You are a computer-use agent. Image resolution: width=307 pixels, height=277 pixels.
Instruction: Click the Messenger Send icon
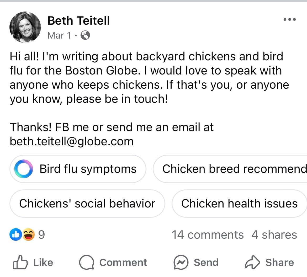tap(181, 262)
